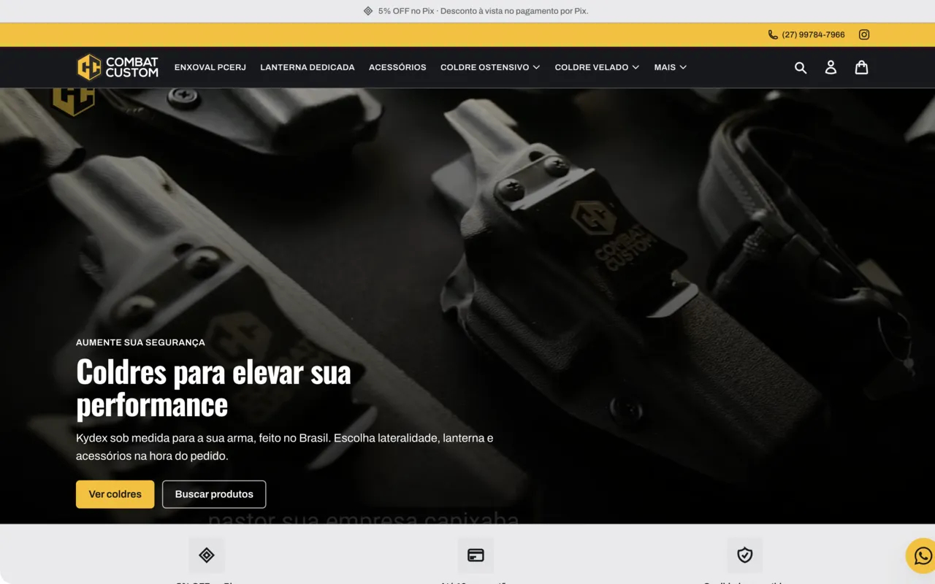The image size is (935, 584).
Task: Click the phone handset icon
Action: point(773,34)
